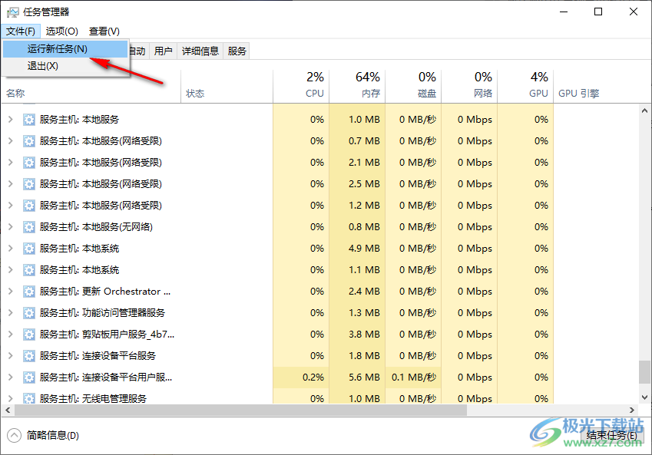Click the horizontal scrollbar thumb
Viewport: 652px width, 455px height.
click(241, 410)
